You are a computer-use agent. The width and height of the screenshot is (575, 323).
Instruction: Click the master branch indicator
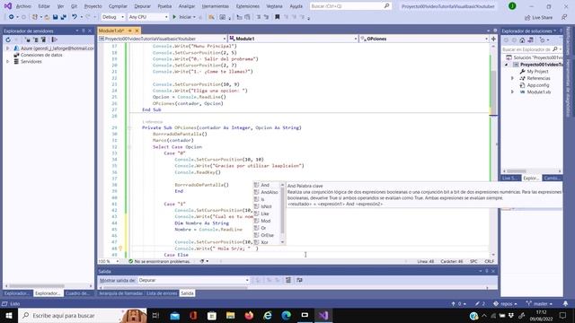pyautogui.click(x=539, y=303)
